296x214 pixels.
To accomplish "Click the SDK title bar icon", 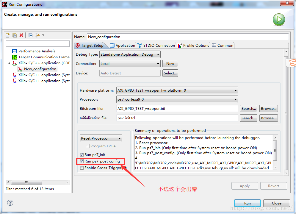I will [x=5, y=4].
